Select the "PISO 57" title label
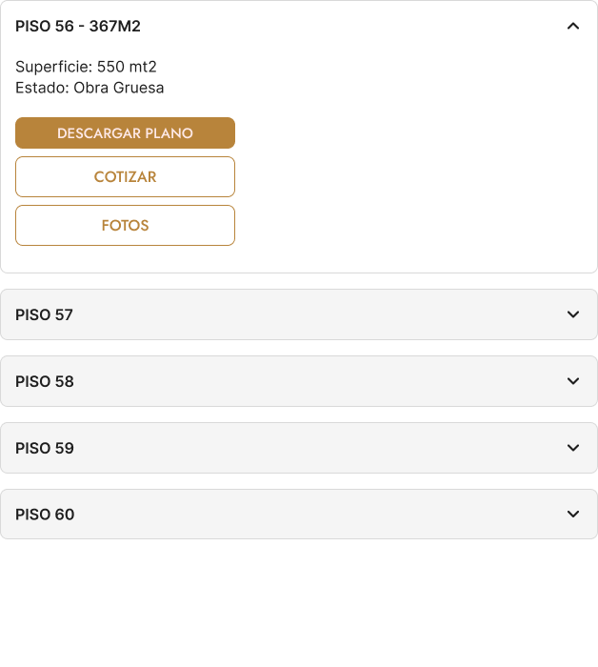 click(45, 314)
